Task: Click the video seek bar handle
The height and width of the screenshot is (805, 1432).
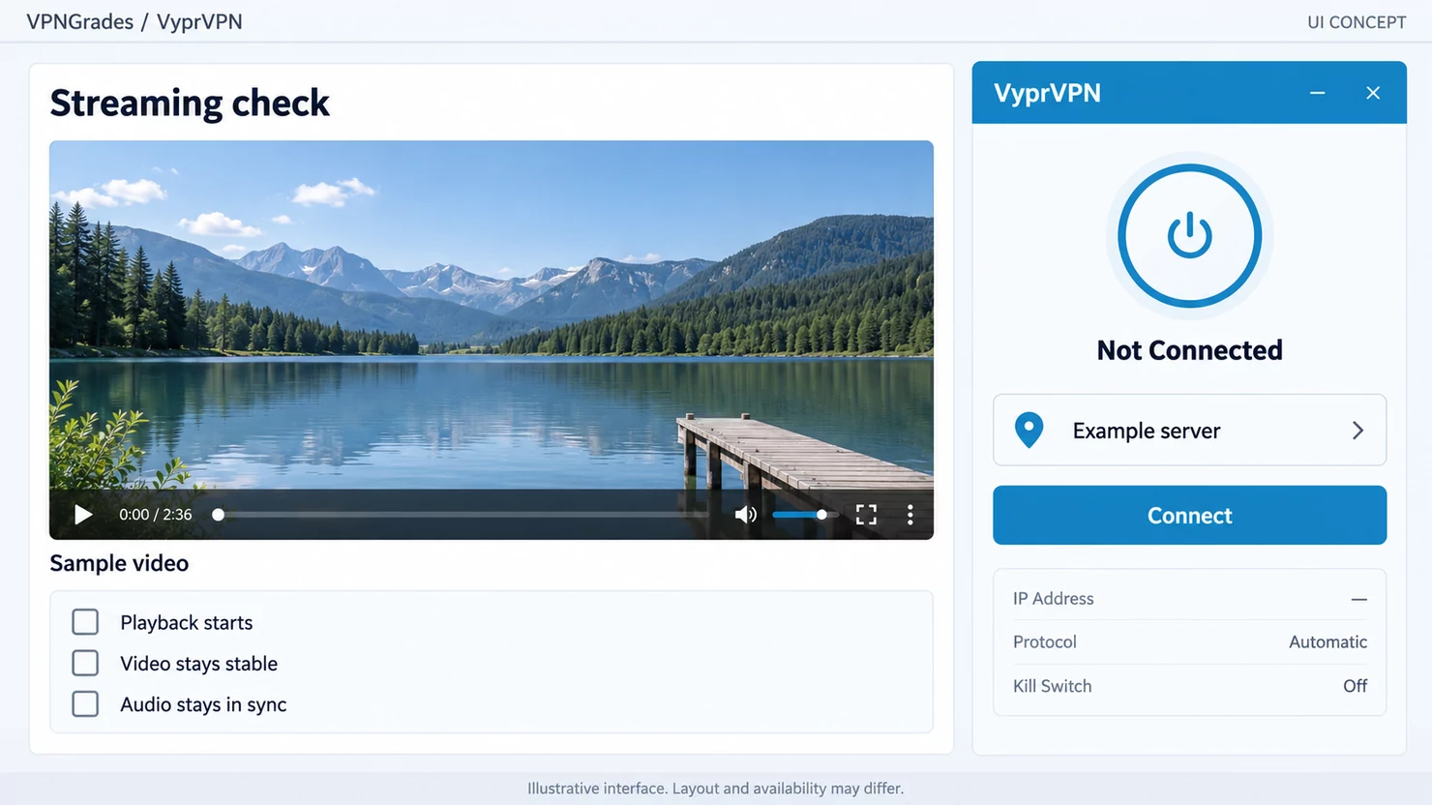Action: (219, 515)
